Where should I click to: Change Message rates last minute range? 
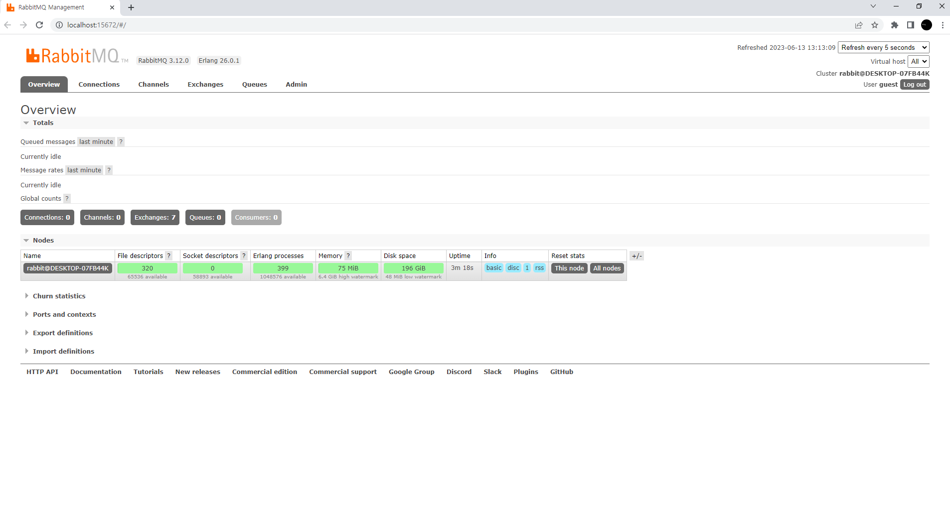[84, 170]
